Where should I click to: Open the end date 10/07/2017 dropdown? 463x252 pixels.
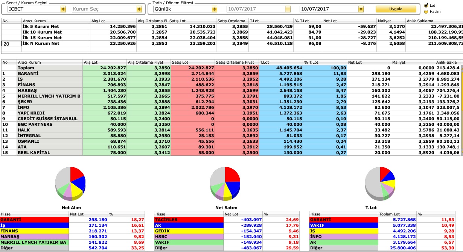pos(361,9)
